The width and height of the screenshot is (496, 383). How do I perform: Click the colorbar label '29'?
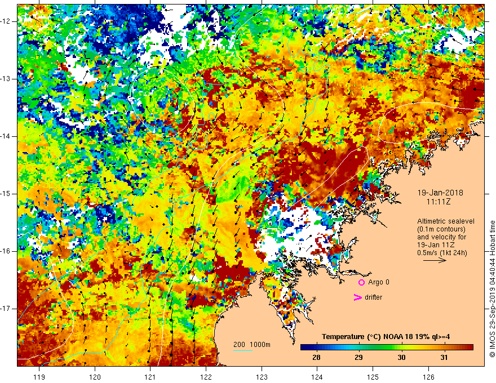(358, 358)
